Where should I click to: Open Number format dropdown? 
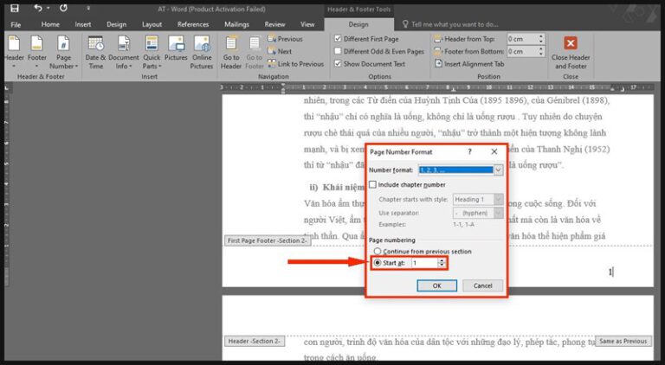pos(499,170)
